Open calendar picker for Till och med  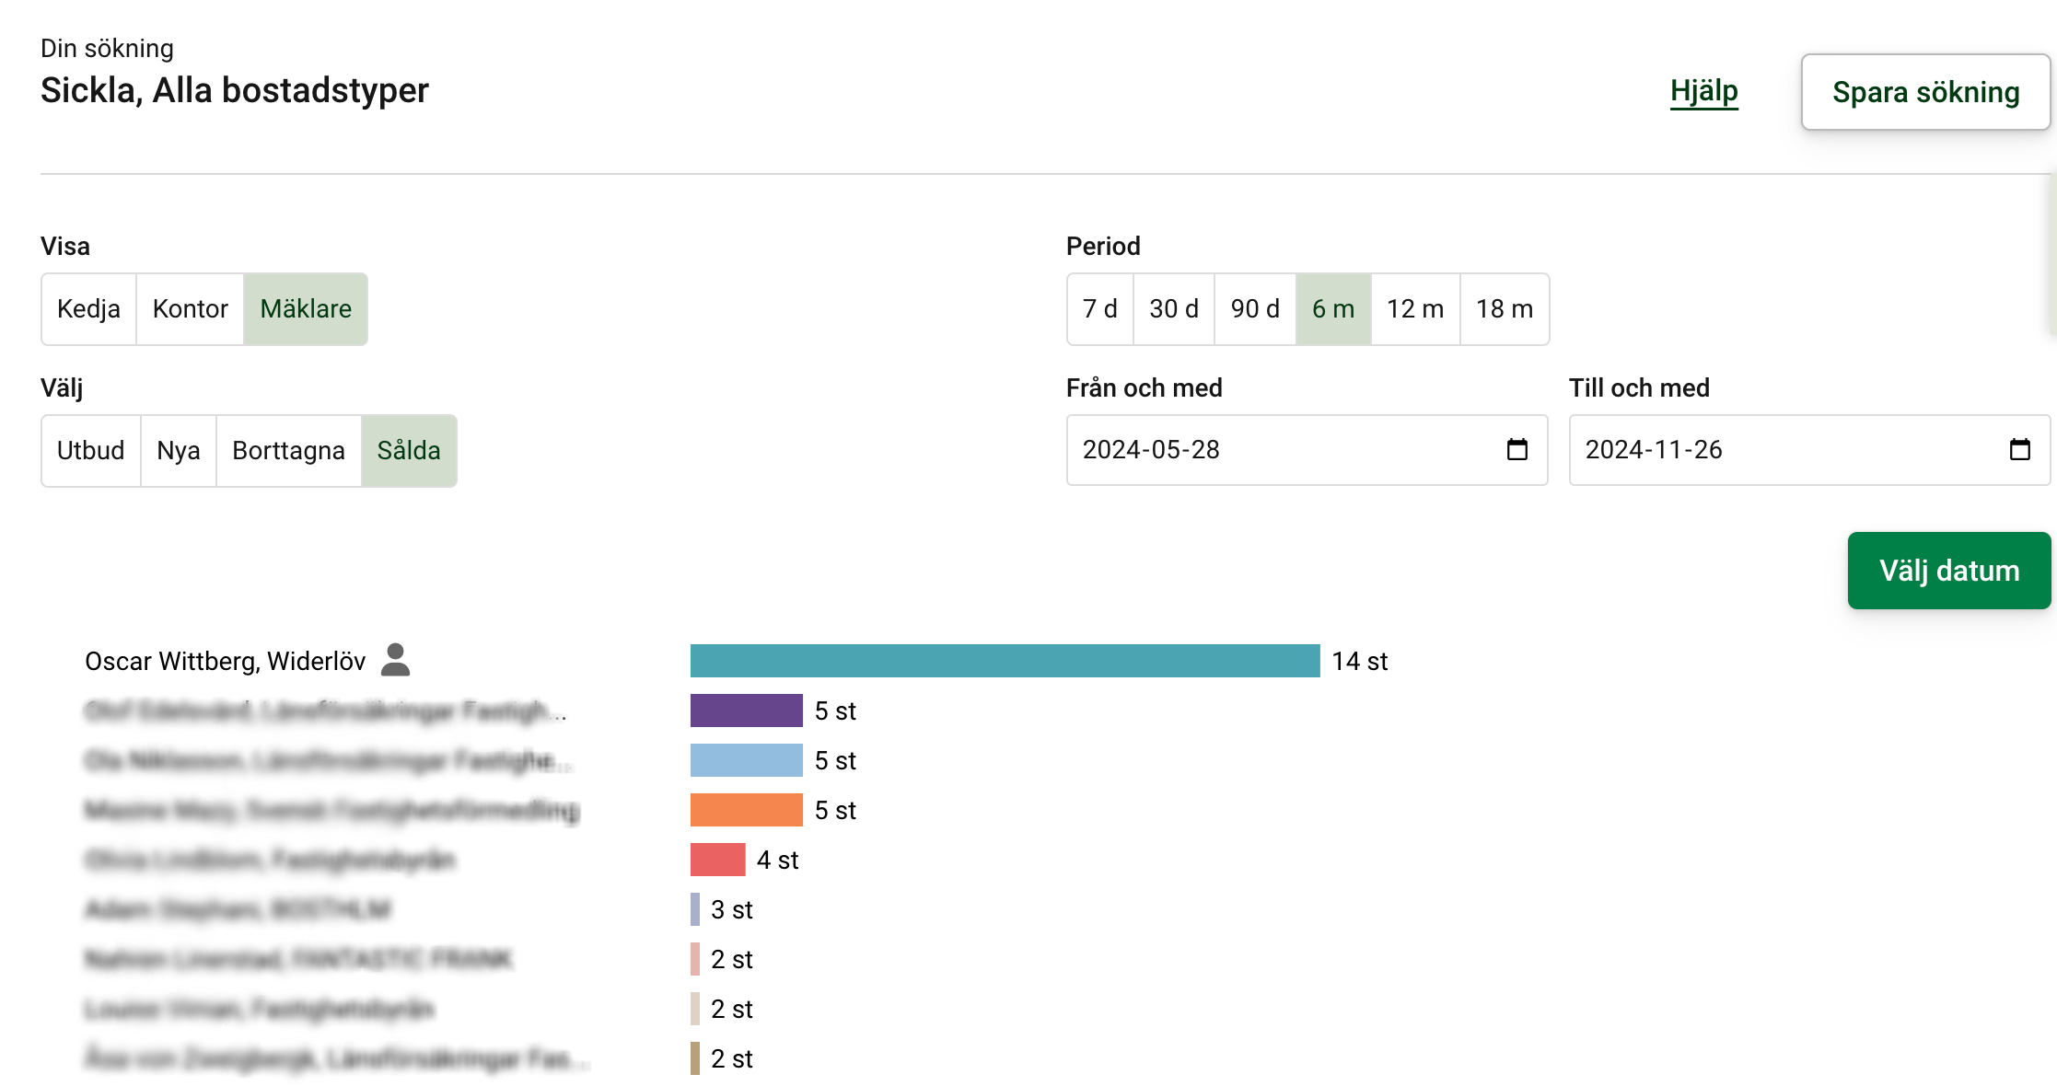coord(2019,450)
